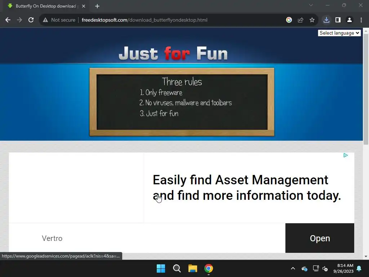Viewport: 369px width, 277px height.
Task: Click the page vertical scrollbar thumb
Action: (x=366, y=89)
